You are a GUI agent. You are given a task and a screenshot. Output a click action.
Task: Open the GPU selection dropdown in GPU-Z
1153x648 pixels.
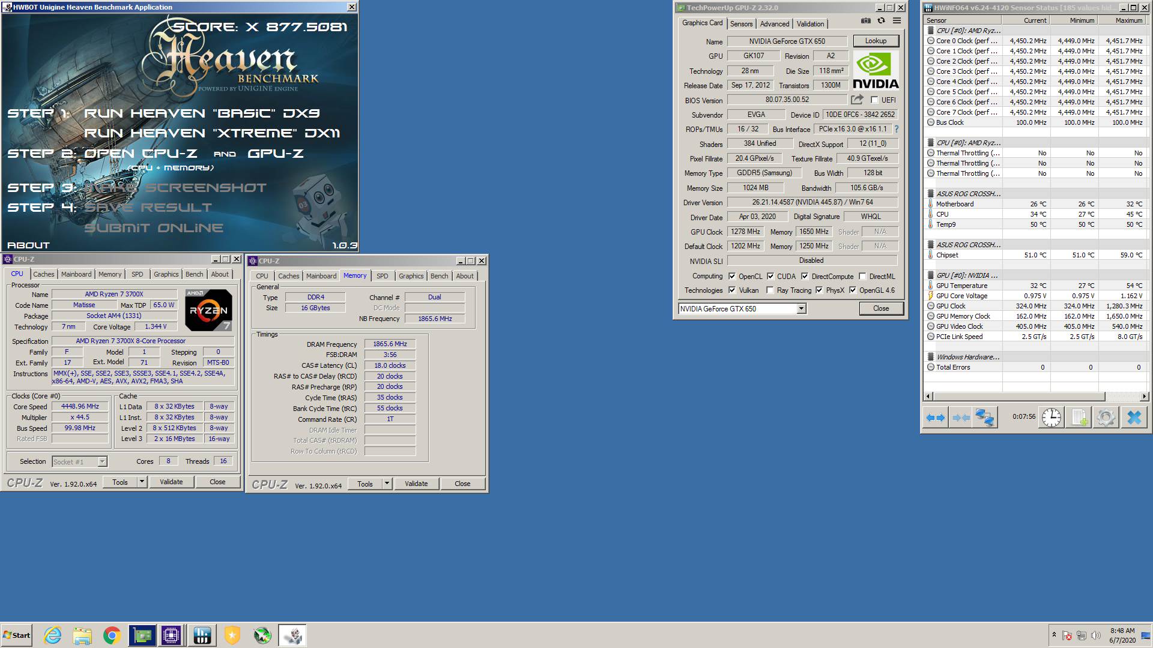(801, 308)
